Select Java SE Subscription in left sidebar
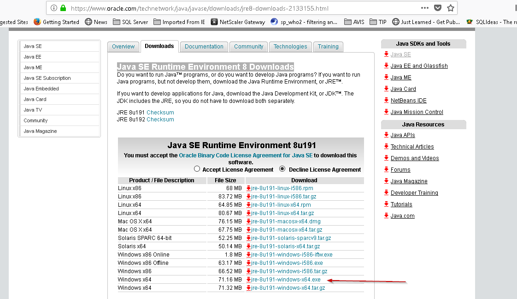Image resolution: width=517 pixels, height=299 pixels. coord(47,78)
